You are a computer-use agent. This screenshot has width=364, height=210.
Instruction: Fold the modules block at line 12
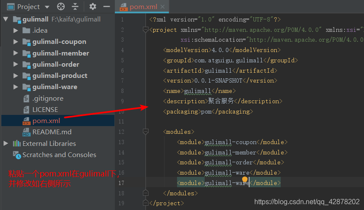(x=146, y=132)
